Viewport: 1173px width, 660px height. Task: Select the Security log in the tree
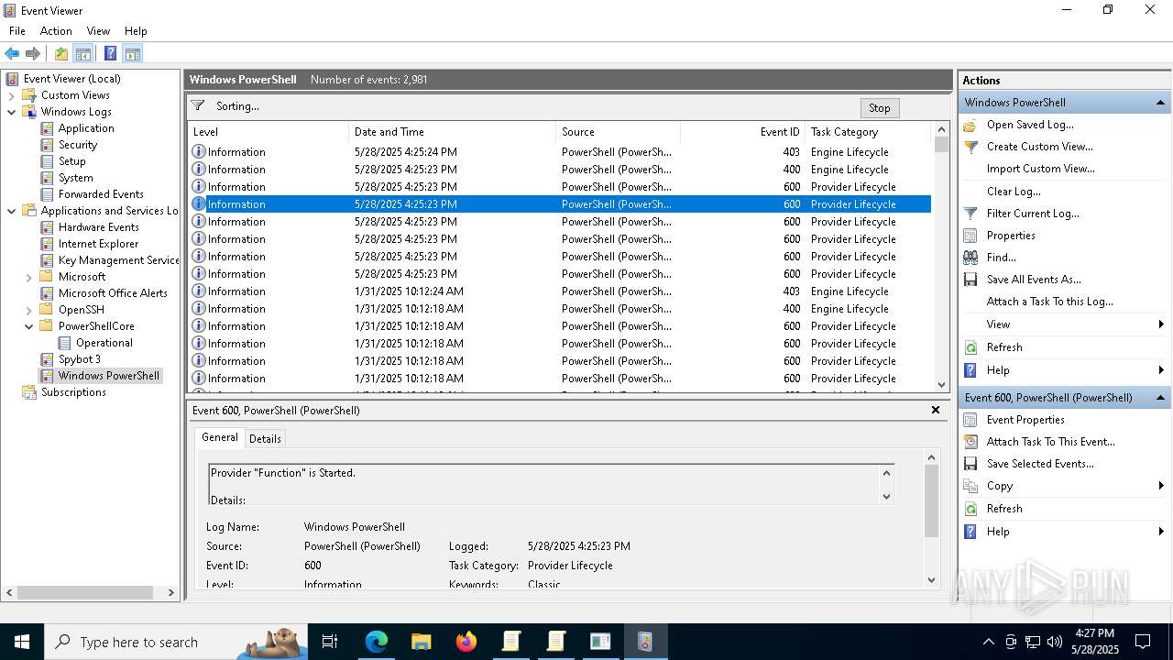coord(78,145)
